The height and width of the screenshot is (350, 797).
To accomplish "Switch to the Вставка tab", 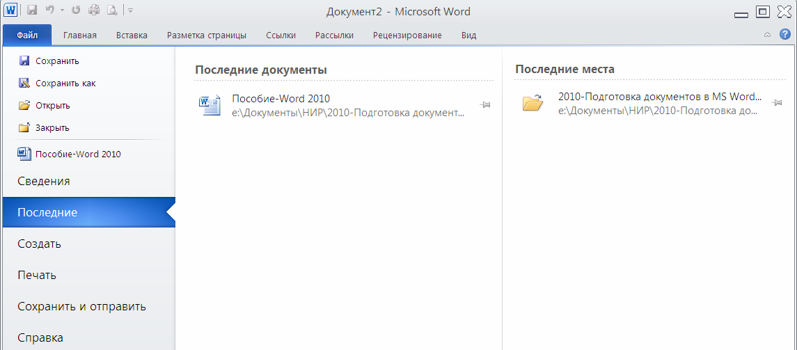I will point(132,35).
